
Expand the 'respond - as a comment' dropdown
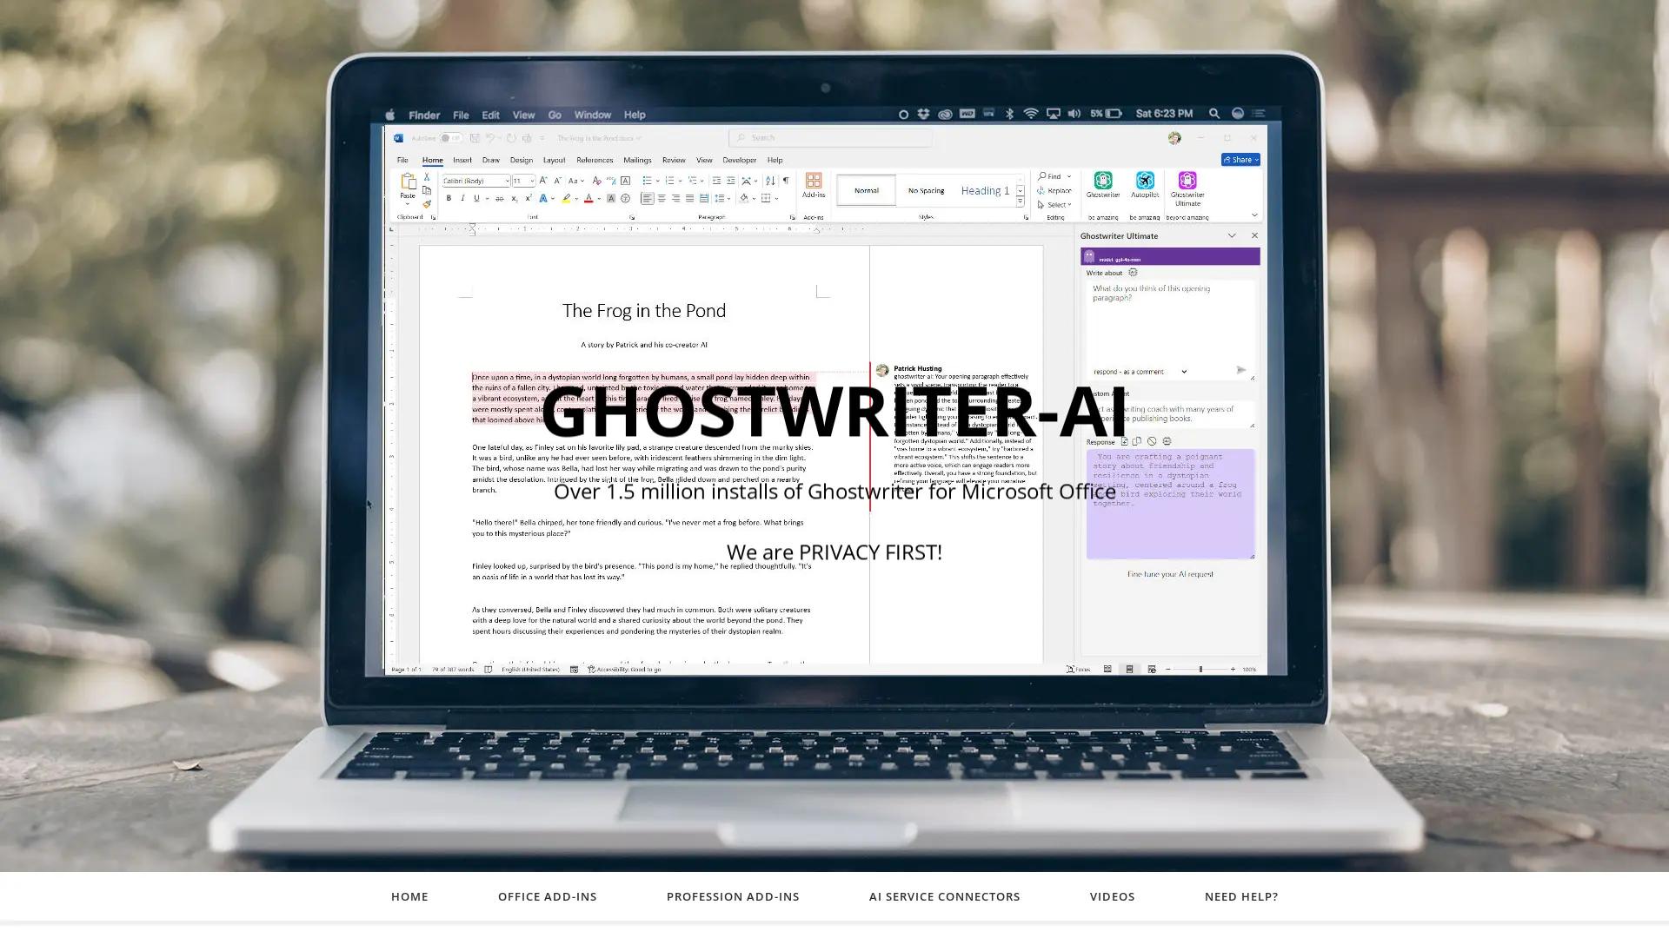(1185, 372)
